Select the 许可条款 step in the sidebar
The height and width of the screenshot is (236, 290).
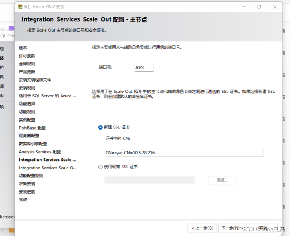(27, 56)
